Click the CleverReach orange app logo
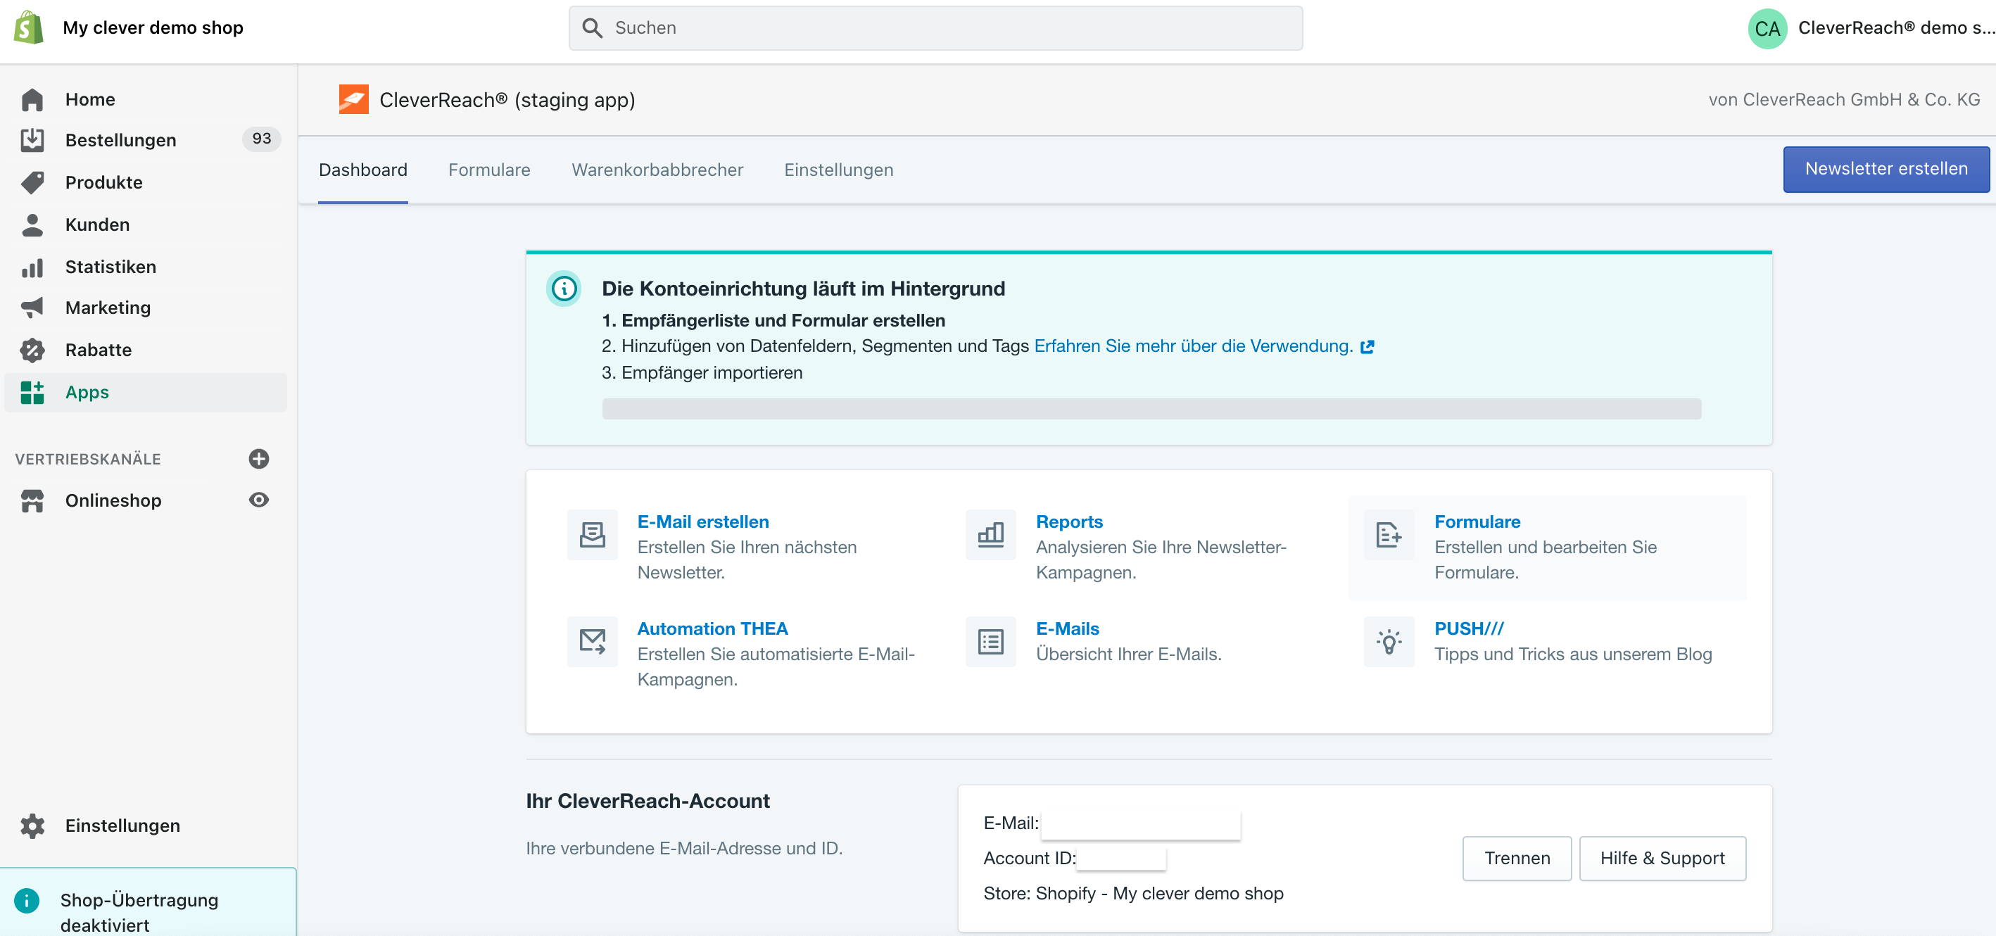The width and height of the screenshot is (1996, 936). coord(354,100)
